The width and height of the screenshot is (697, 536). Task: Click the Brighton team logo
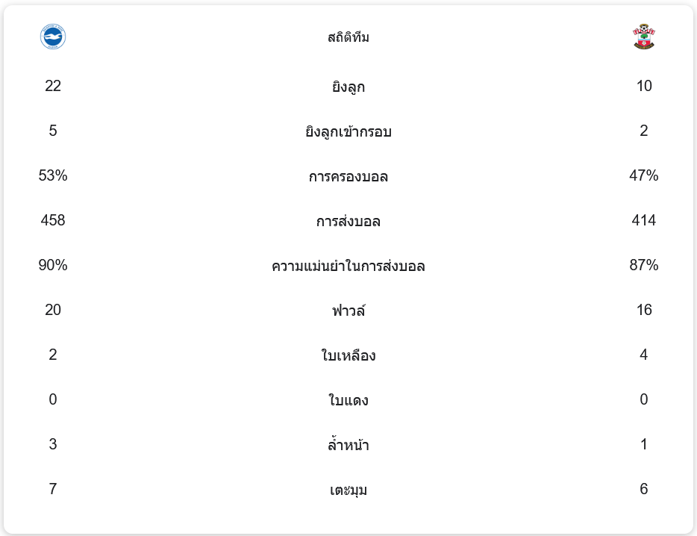[x=53, y=37]
